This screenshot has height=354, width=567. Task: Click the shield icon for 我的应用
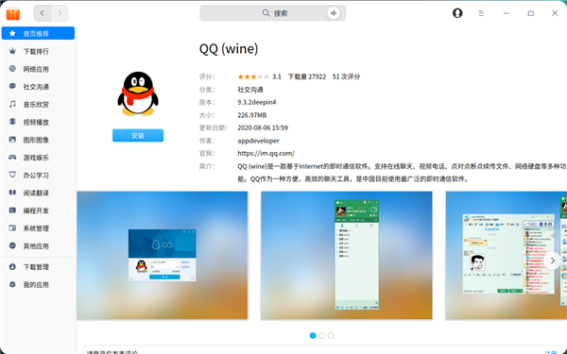tap(12, 284)
